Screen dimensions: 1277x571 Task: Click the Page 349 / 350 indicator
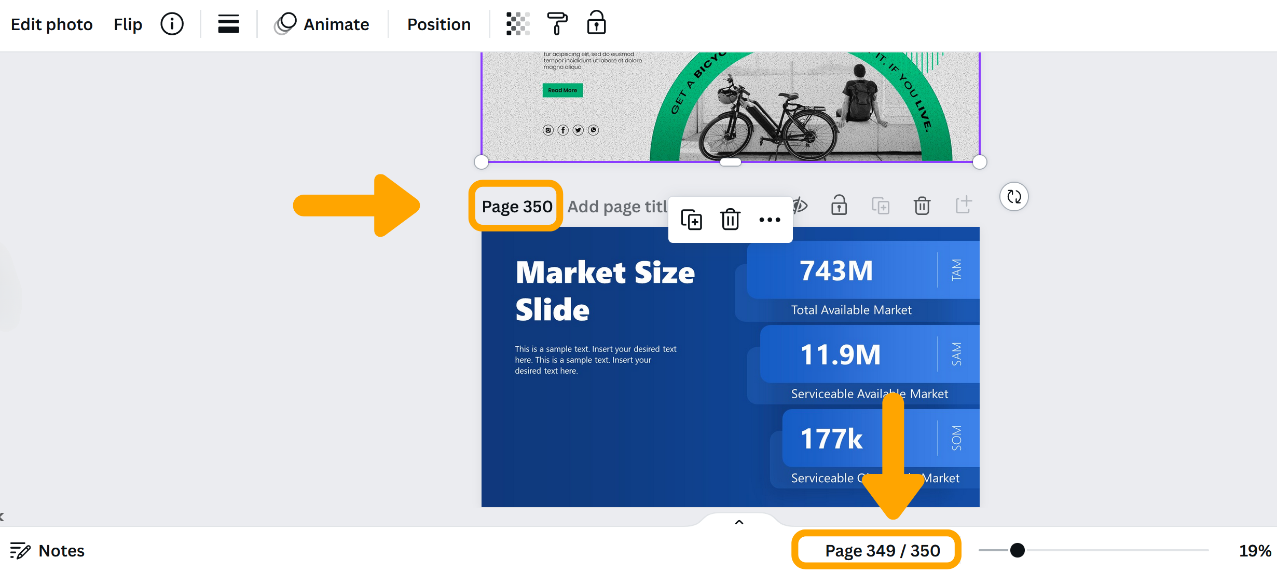tap(883, 550)
